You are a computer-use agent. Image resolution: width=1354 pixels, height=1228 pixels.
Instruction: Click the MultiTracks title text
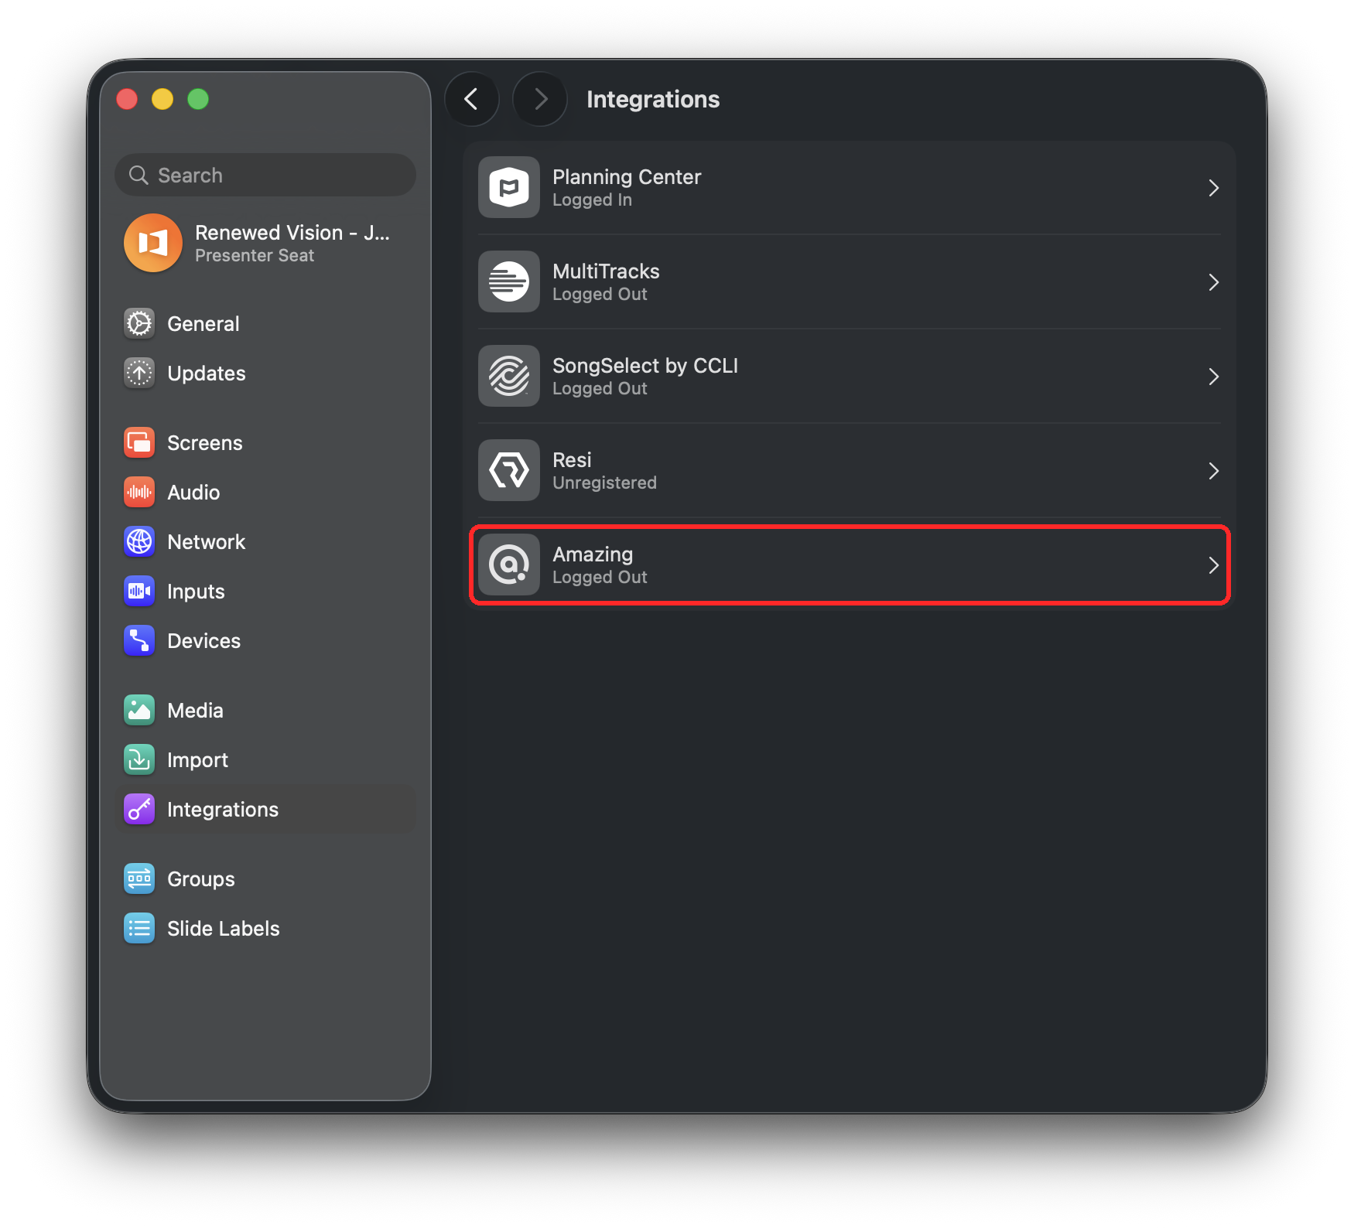pyautogui.click(x=606, y=271)
